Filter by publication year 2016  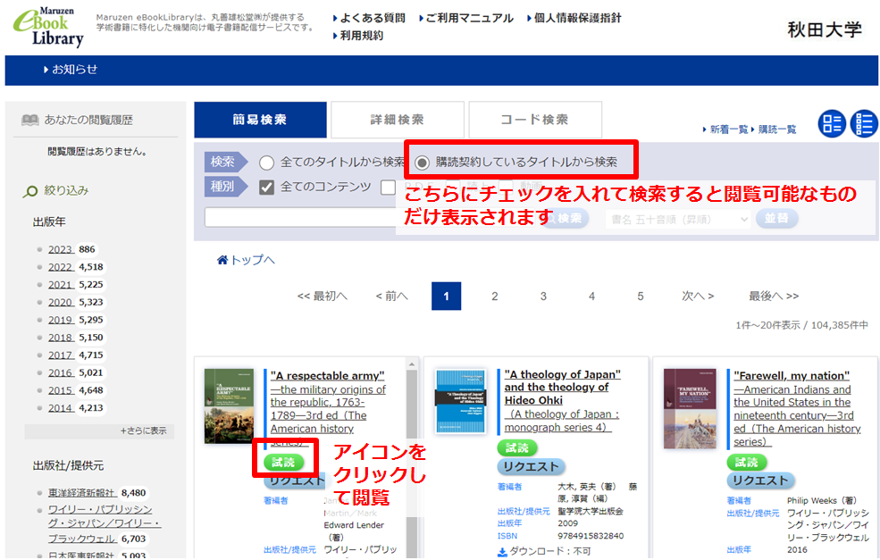[x=61, y=372]
